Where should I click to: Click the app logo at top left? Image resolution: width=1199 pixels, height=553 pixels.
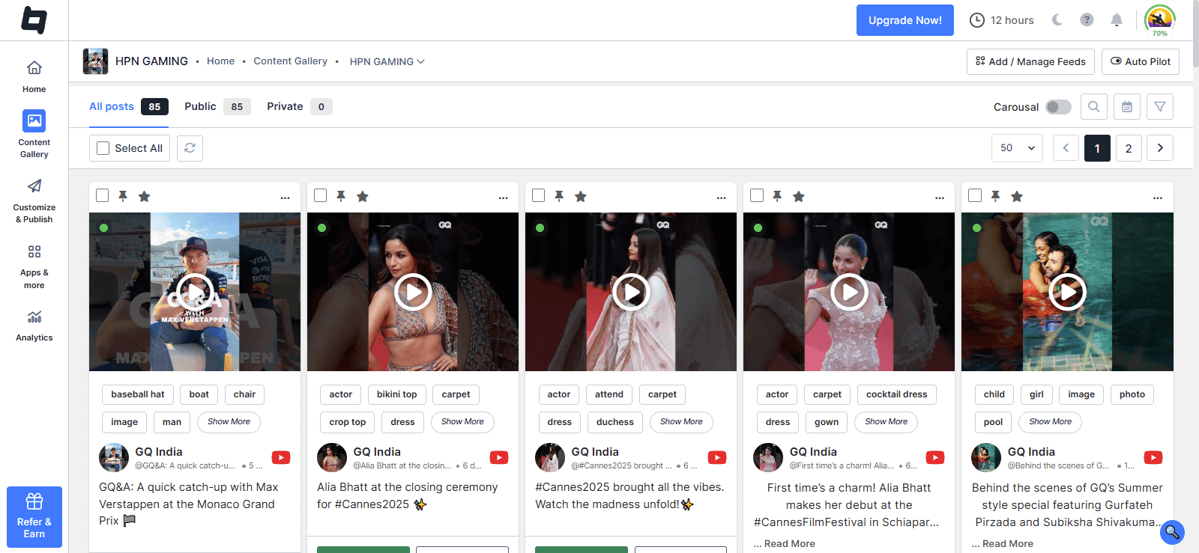[34, 20]
